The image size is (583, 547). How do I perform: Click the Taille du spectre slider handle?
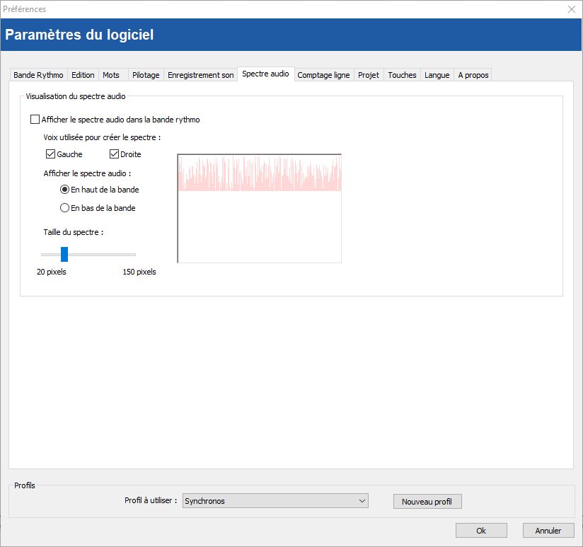64,254
